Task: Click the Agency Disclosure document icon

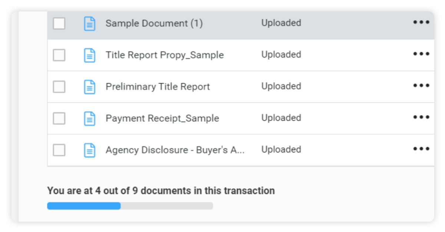Action: (90, 150)
